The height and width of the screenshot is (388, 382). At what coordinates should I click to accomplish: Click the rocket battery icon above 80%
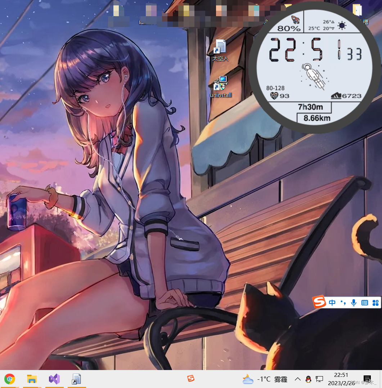(295, 19)
